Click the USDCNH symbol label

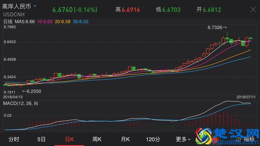coord(14,15)
